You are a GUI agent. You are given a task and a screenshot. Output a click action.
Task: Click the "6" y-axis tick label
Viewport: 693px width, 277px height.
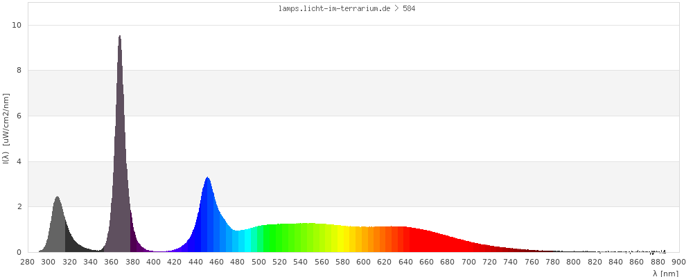(x=19, y=116)
